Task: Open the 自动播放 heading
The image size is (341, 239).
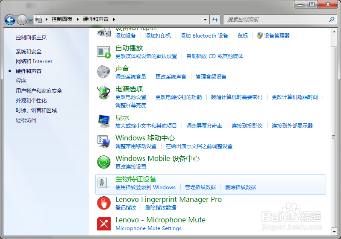Action: [x=129, y=48]
